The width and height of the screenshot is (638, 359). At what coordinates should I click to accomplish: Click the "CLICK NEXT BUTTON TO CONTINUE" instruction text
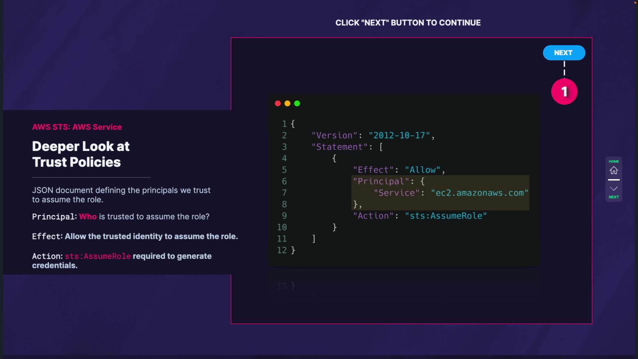click(x=408, y=23)
